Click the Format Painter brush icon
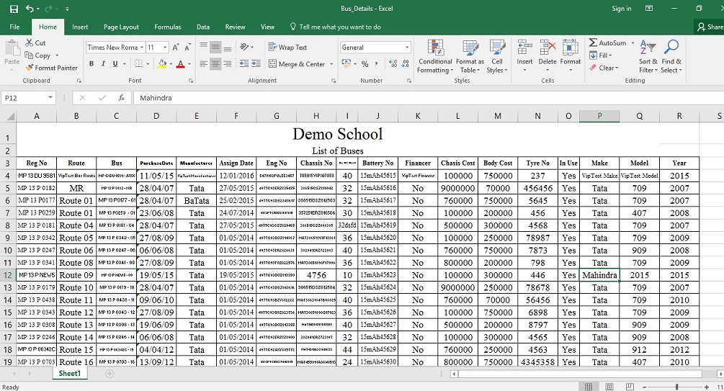Viewport: 724px width, 391px height. pyautogui.click(x=30, y=68)
